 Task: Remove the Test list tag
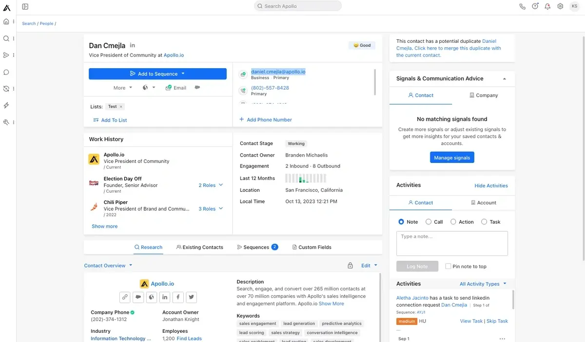[121, 107]
